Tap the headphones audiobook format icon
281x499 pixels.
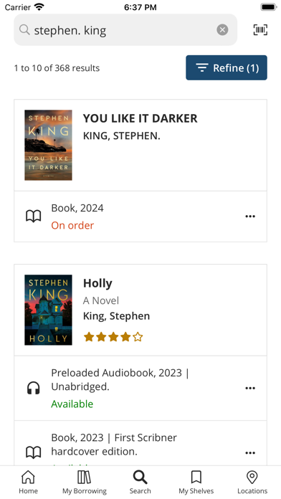[33, 389]
